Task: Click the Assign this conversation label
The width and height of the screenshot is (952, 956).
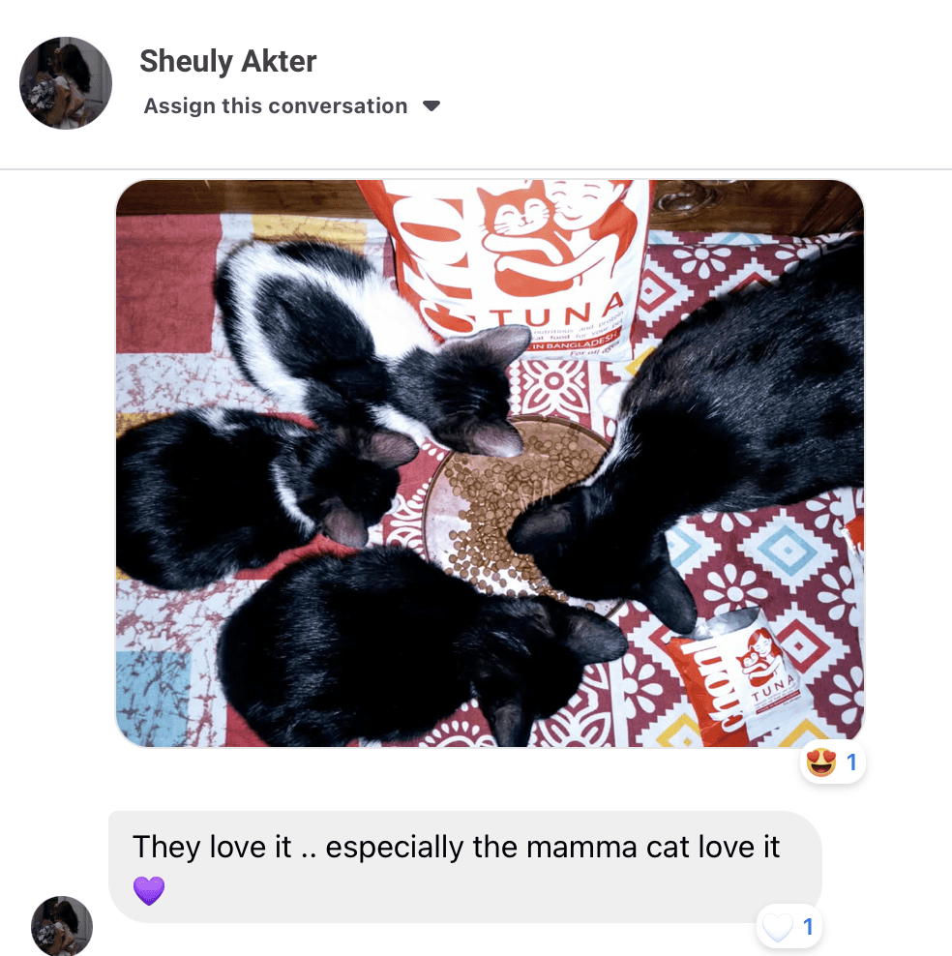Action: 276,106
